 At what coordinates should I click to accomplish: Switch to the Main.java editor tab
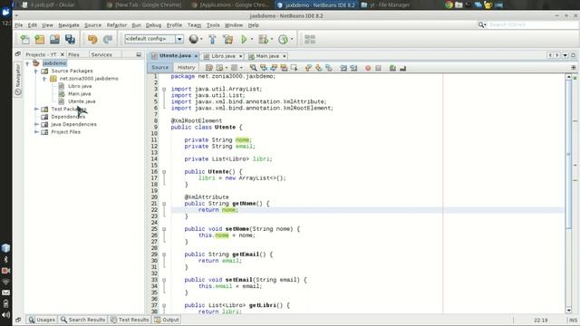[x=267, y=56]
